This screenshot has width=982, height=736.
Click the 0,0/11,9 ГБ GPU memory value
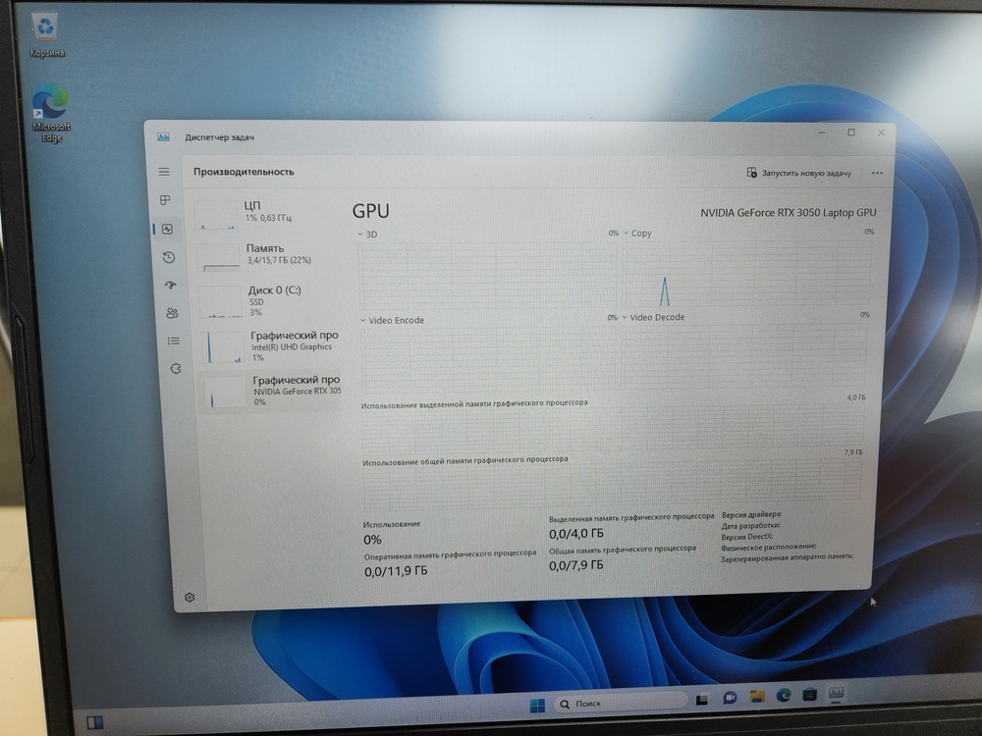click(x=396, y=571)
